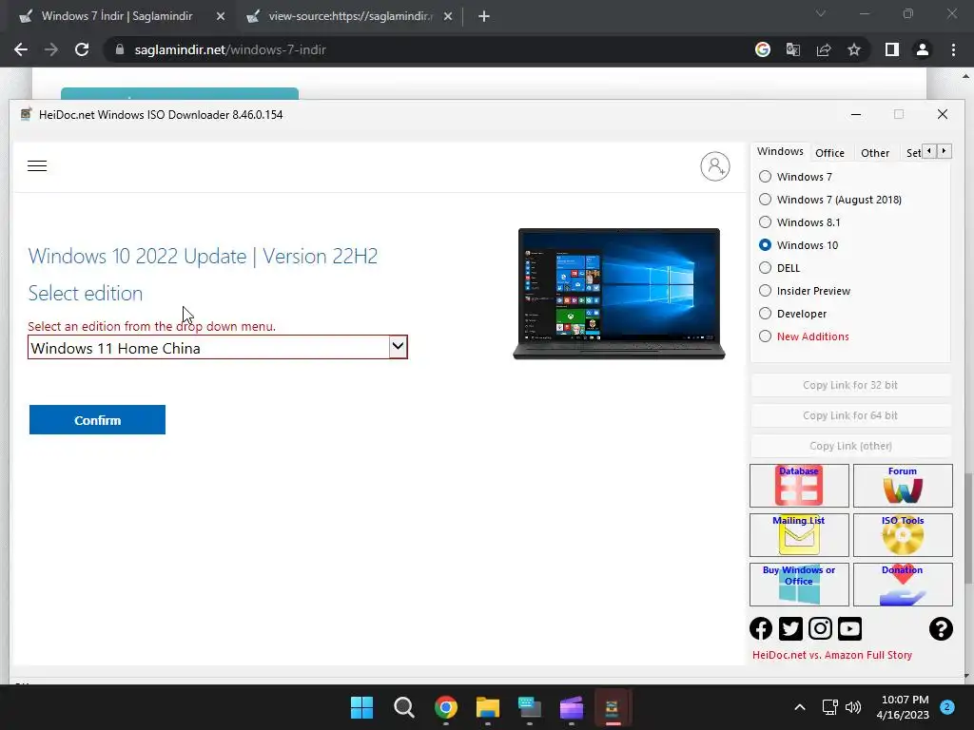Reload the page in Chrome

click(82, 49)
